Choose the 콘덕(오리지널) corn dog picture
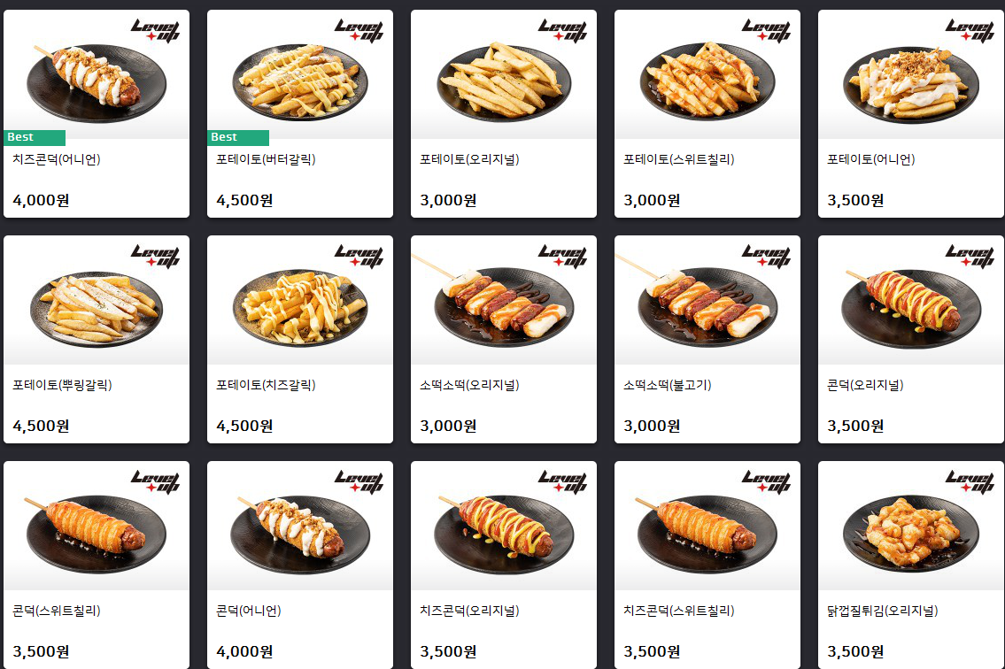Screen dimensions: 1005x669 point(911,300)
